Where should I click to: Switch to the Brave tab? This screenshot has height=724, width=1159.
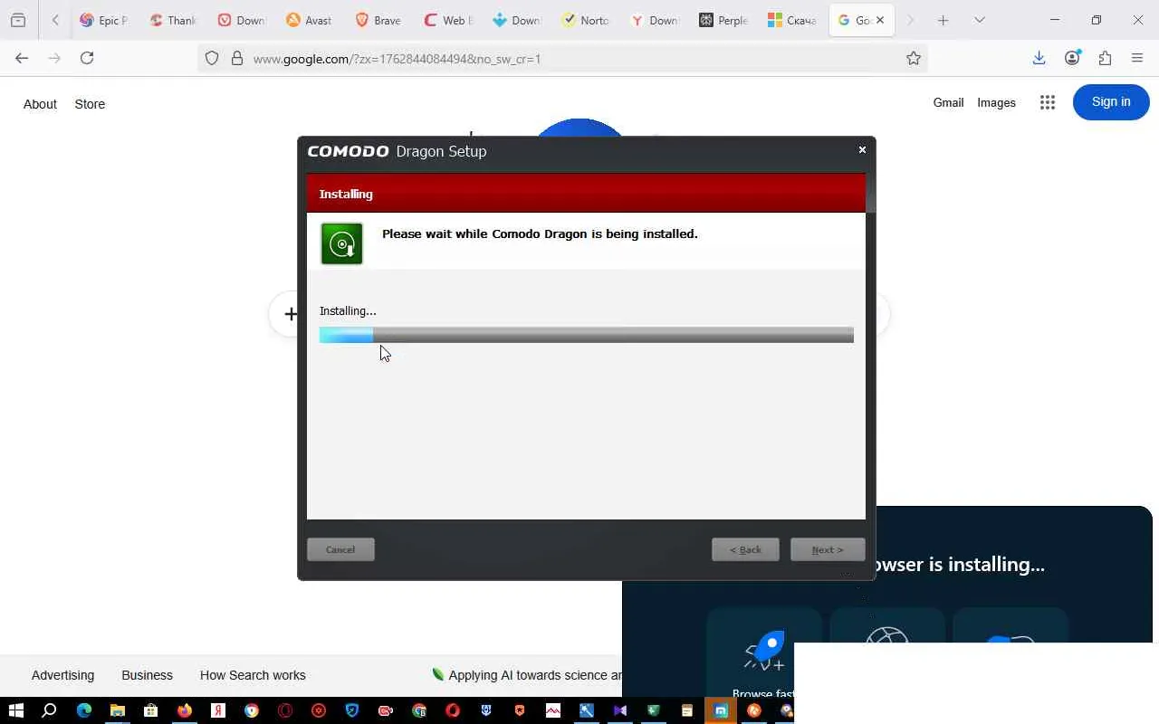pyautogui.click(x=378, y=20)
